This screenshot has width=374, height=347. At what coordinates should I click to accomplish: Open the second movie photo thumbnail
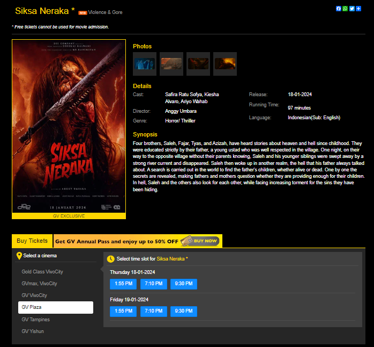pyautogui.click(x=171, y=64)
